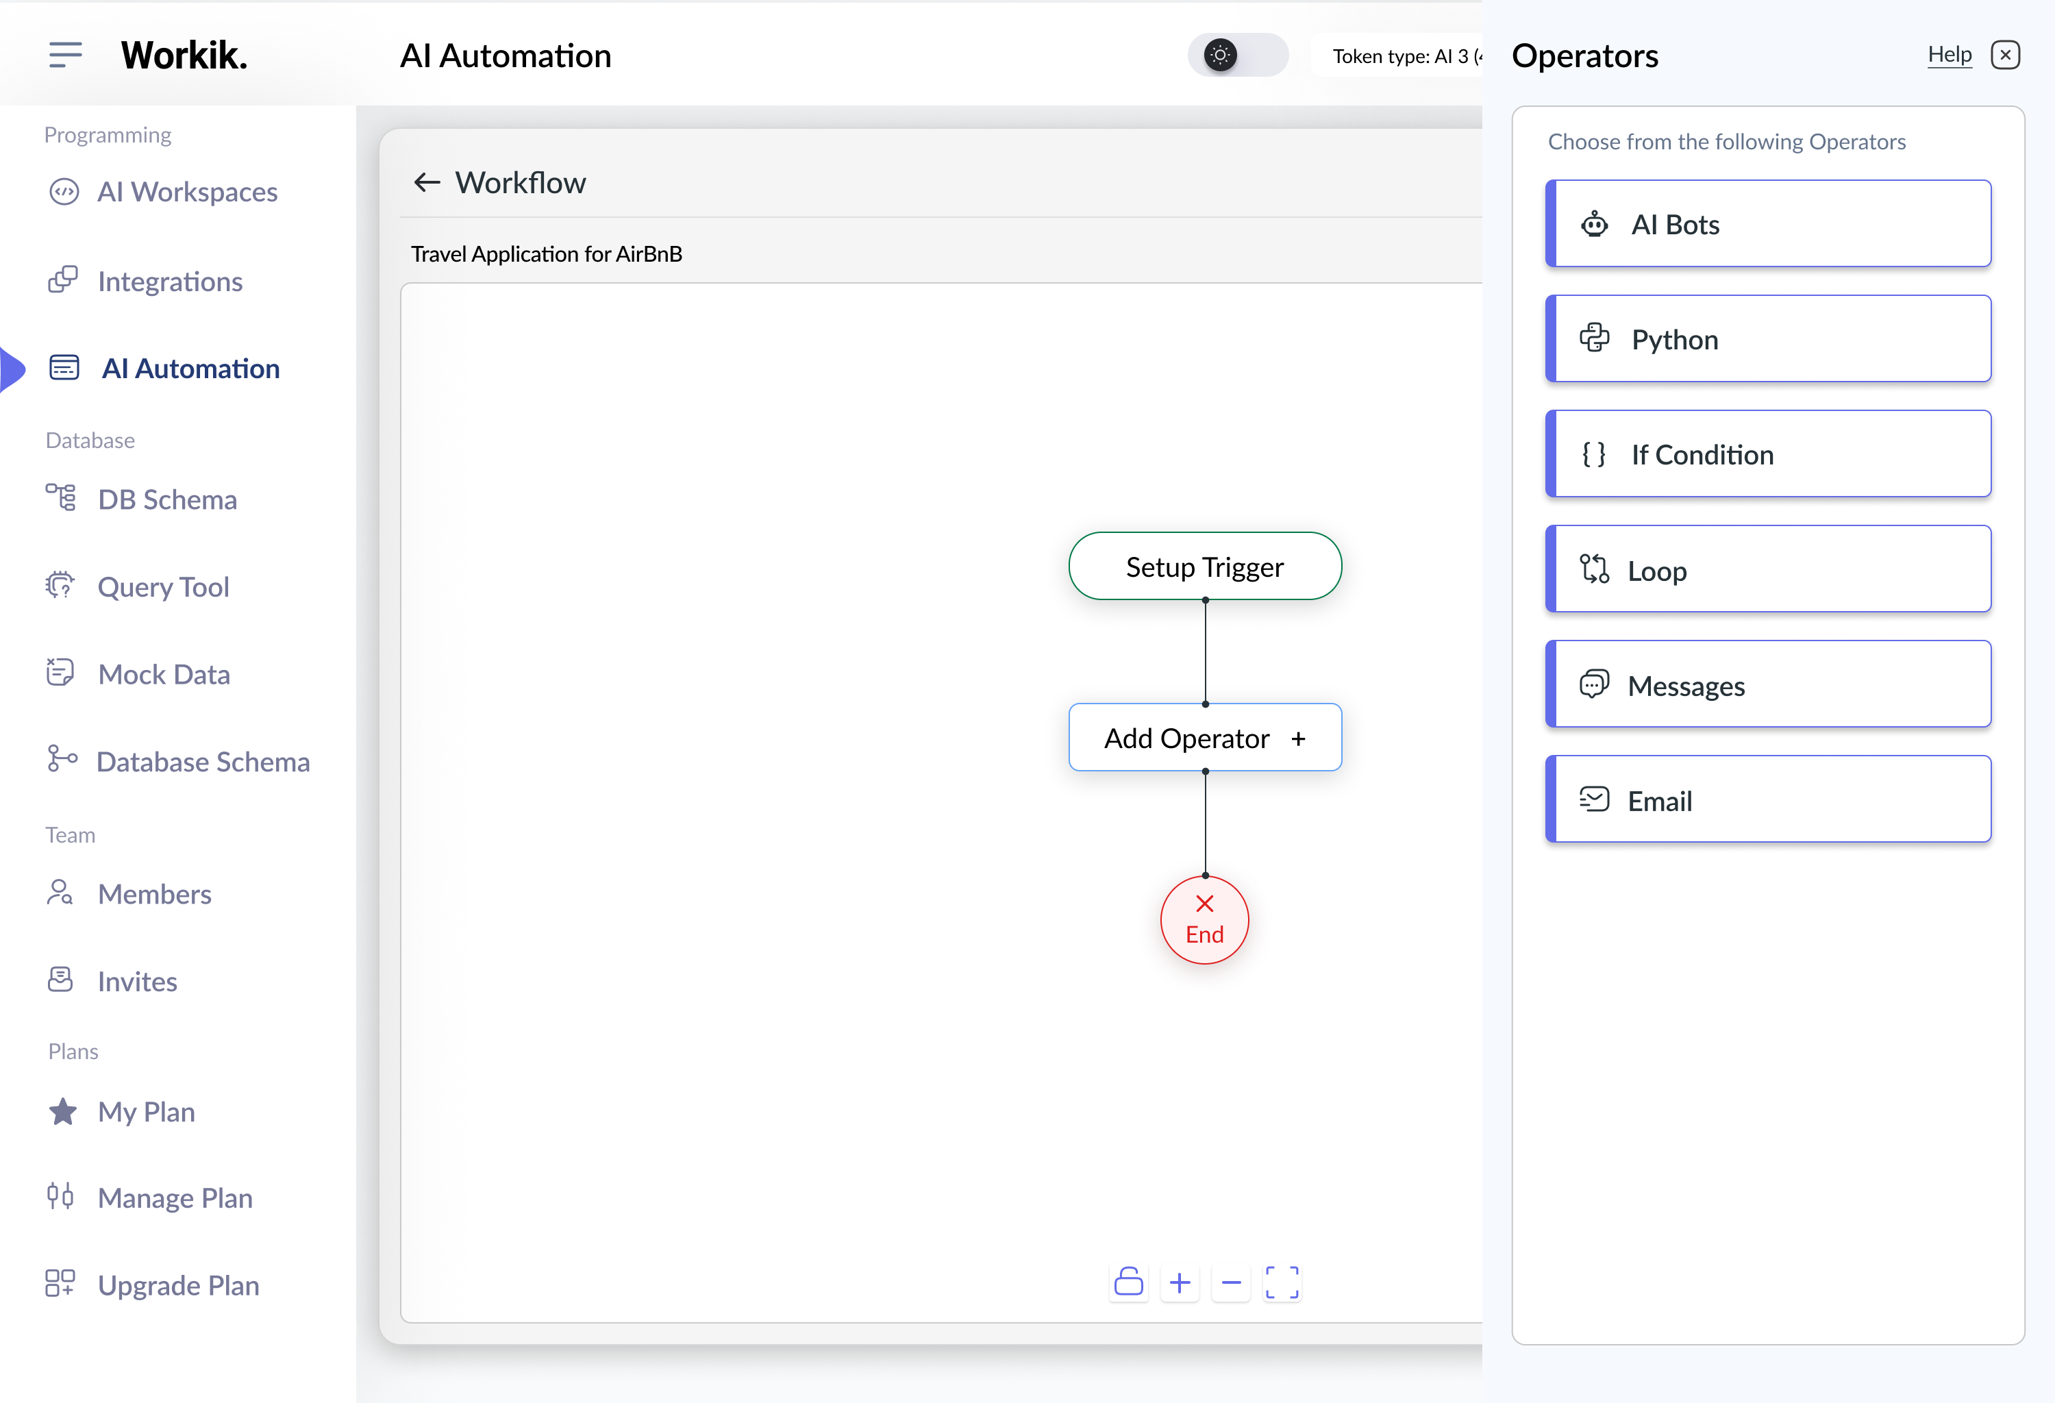Open the Query Tool section
The height and width of the screenshot is (1403, 2055).
[163, 586]
